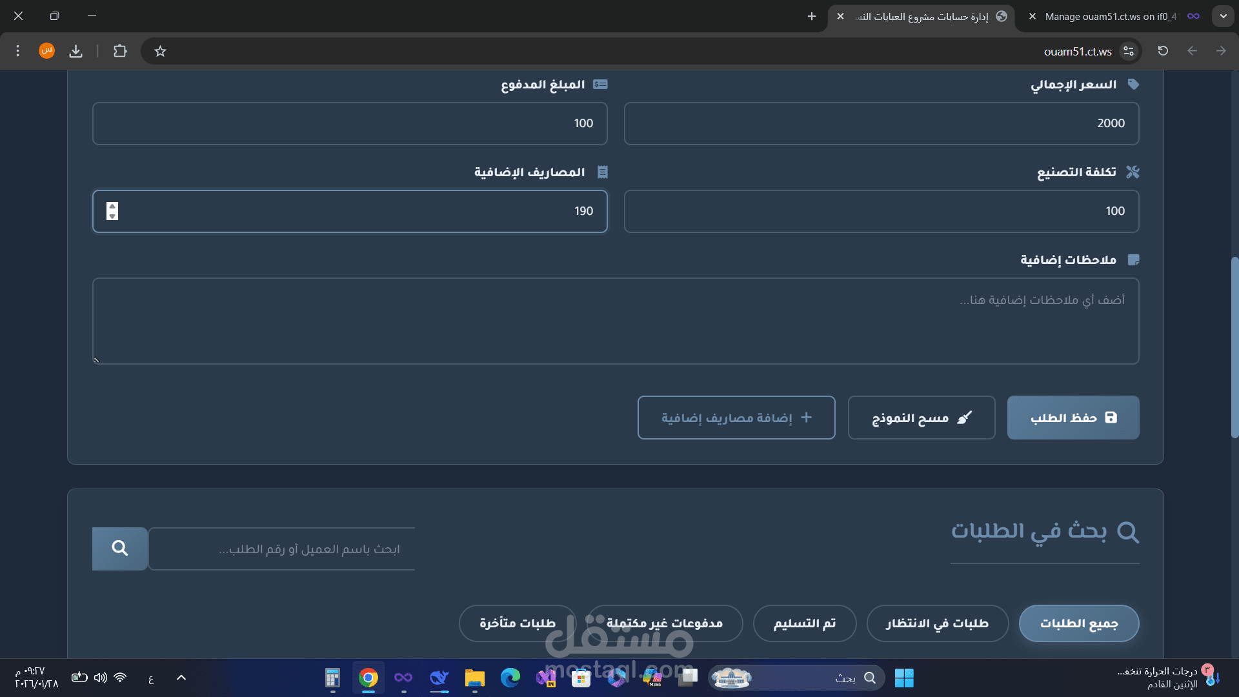Open Chrome three-dot menu
The width and height of the screenshot is (1239, 697).
coord(18,51)
